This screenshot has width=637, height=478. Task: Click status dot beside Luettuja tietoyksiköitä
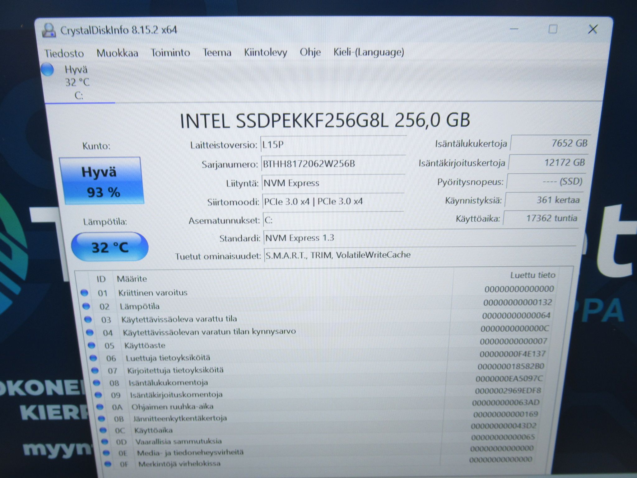pos(93,358)
